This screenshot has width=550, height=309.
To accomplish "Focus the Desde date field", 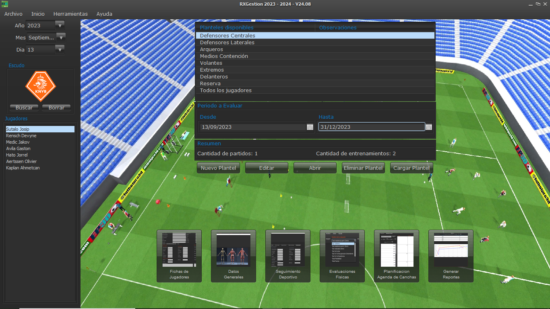I will click(x=253, y=127).
